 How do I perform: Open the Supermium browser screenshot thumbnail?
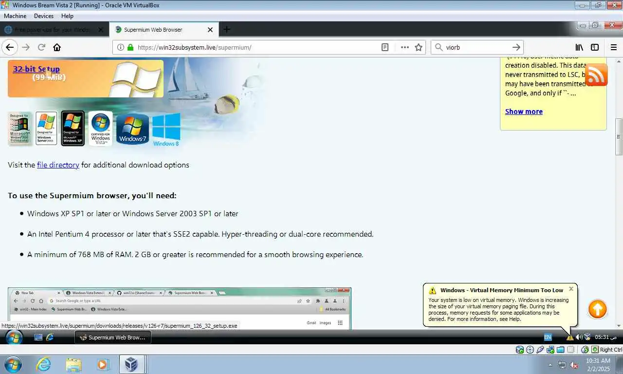click(179, 308)
